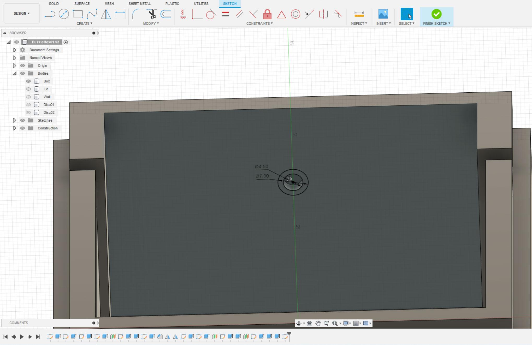Expand the Sketches folder

click(x=15, y=120)
